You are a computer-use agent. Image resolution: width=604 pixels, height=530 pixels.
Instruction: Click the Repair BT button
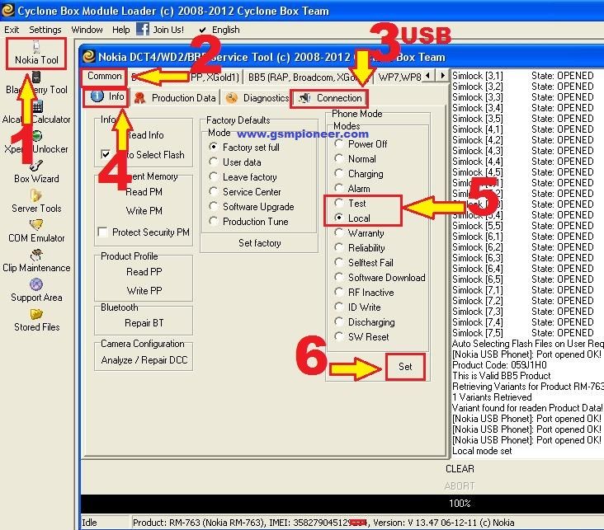[144, 323]
